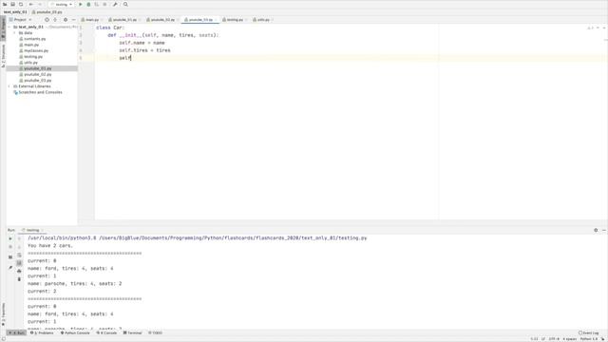Image resolution: width=608 pixels, height=342 pixels.
Task: Click the Open folder toolbar icon
Action: point(5,4)
